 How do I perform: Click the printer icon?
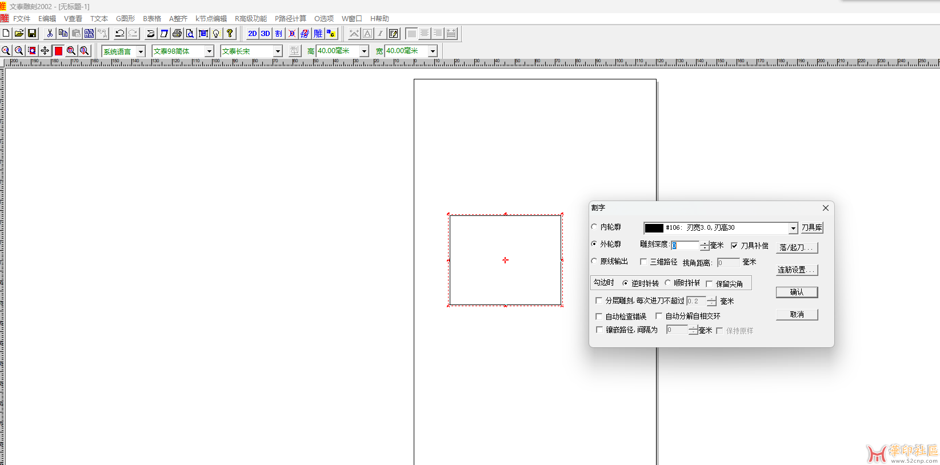[x=177, y=33]
